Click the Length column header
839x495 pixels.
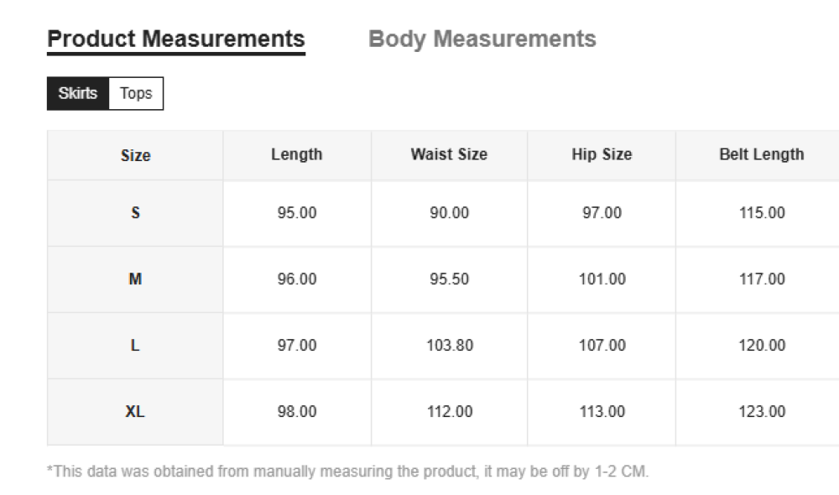tap(297, 154)
